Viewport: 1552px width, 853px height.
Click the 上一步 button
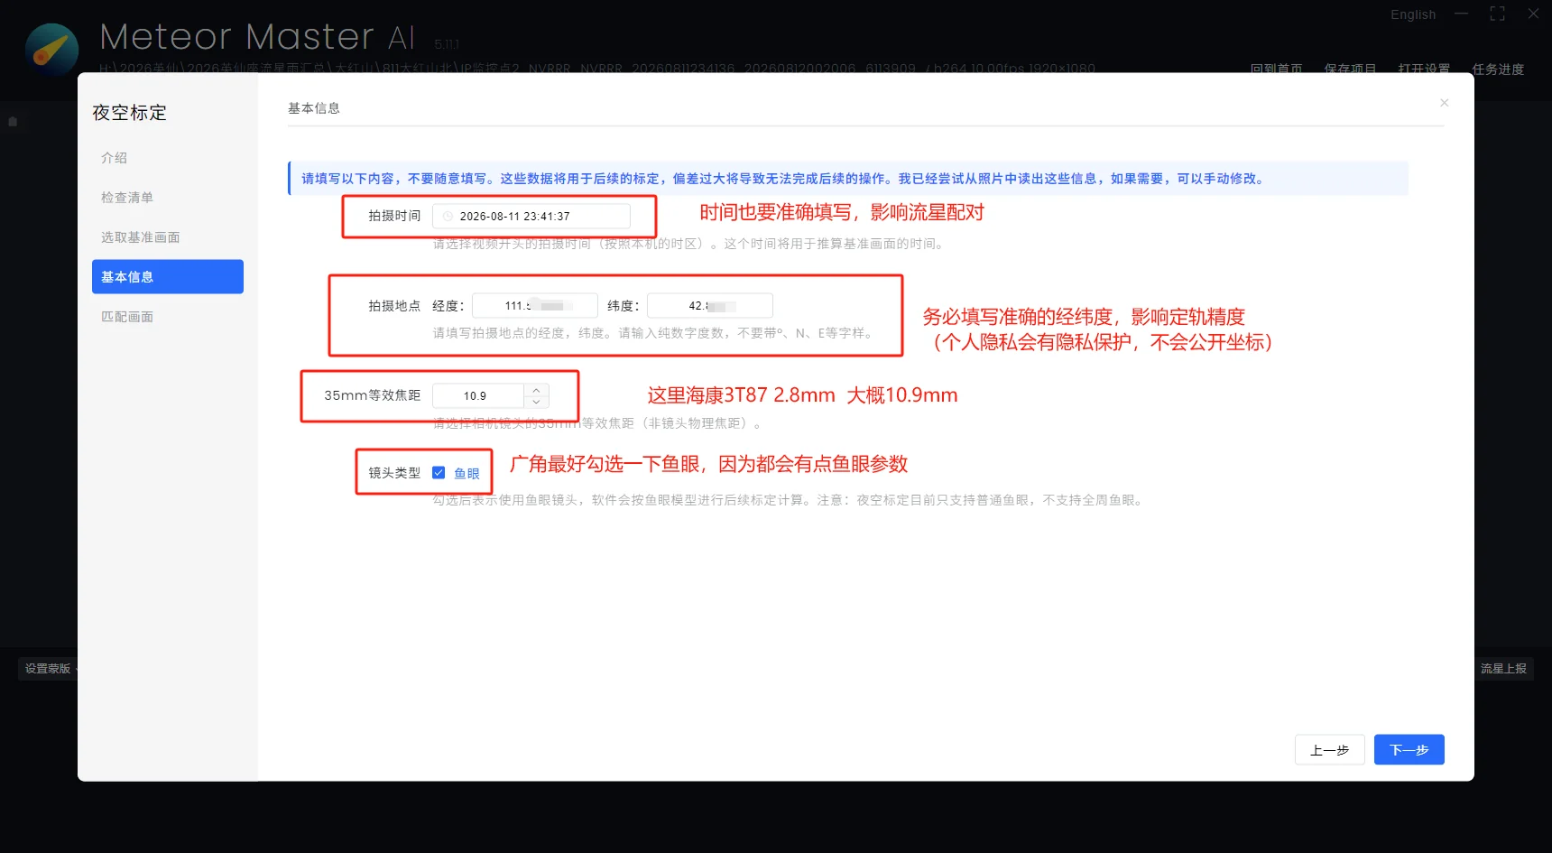click(1329, 750)
